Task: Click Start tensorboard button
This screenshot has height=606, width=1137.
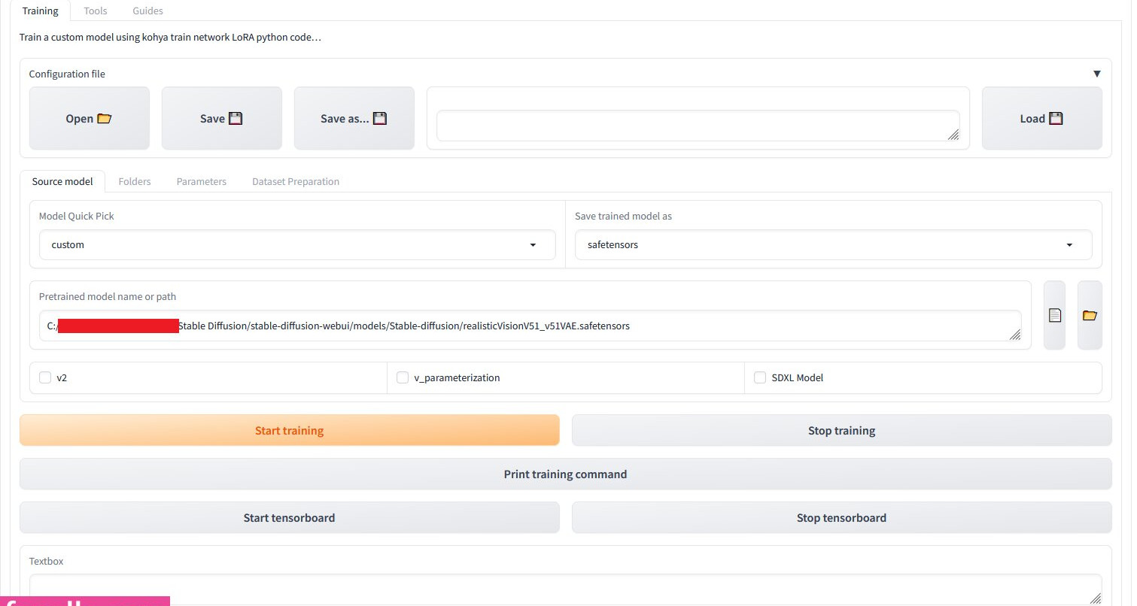Action: (289, 518)
